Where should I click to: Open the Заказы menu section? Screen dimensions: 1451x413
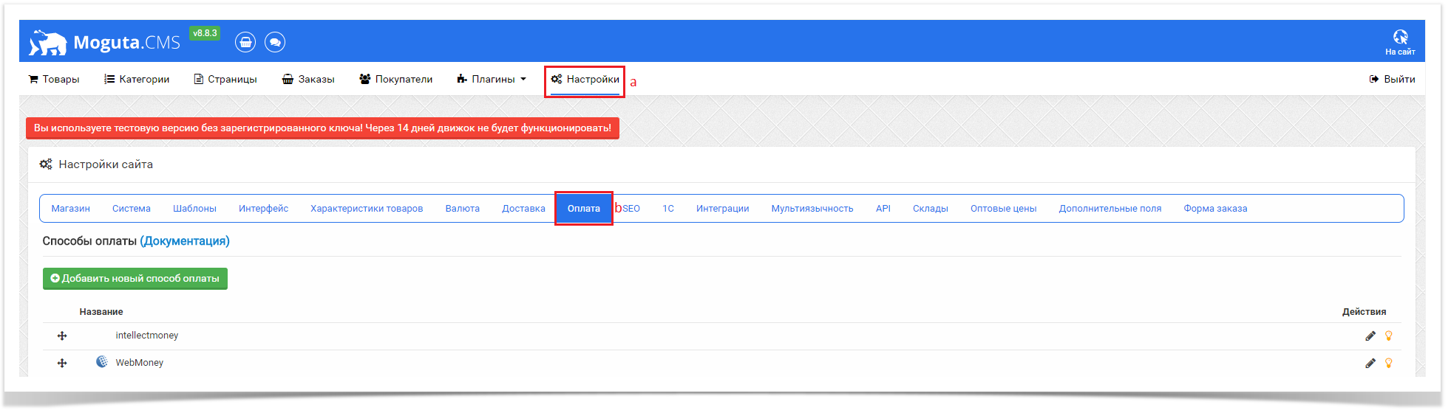(308, 80)
